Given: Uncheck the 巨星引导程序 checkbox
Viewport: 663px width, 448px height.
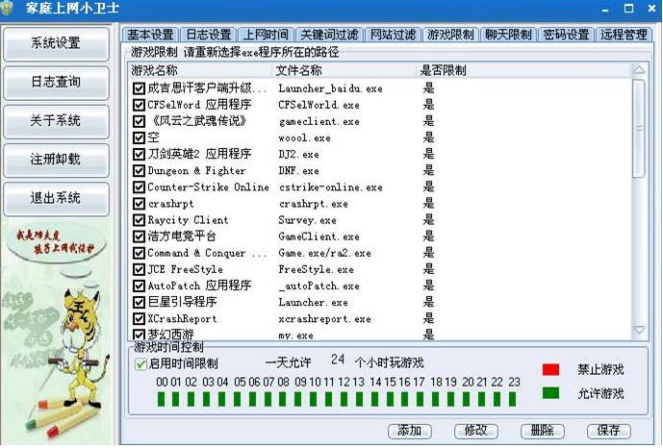Looking at the screenshot, I should pyautogui.click(x=139, y=302).
